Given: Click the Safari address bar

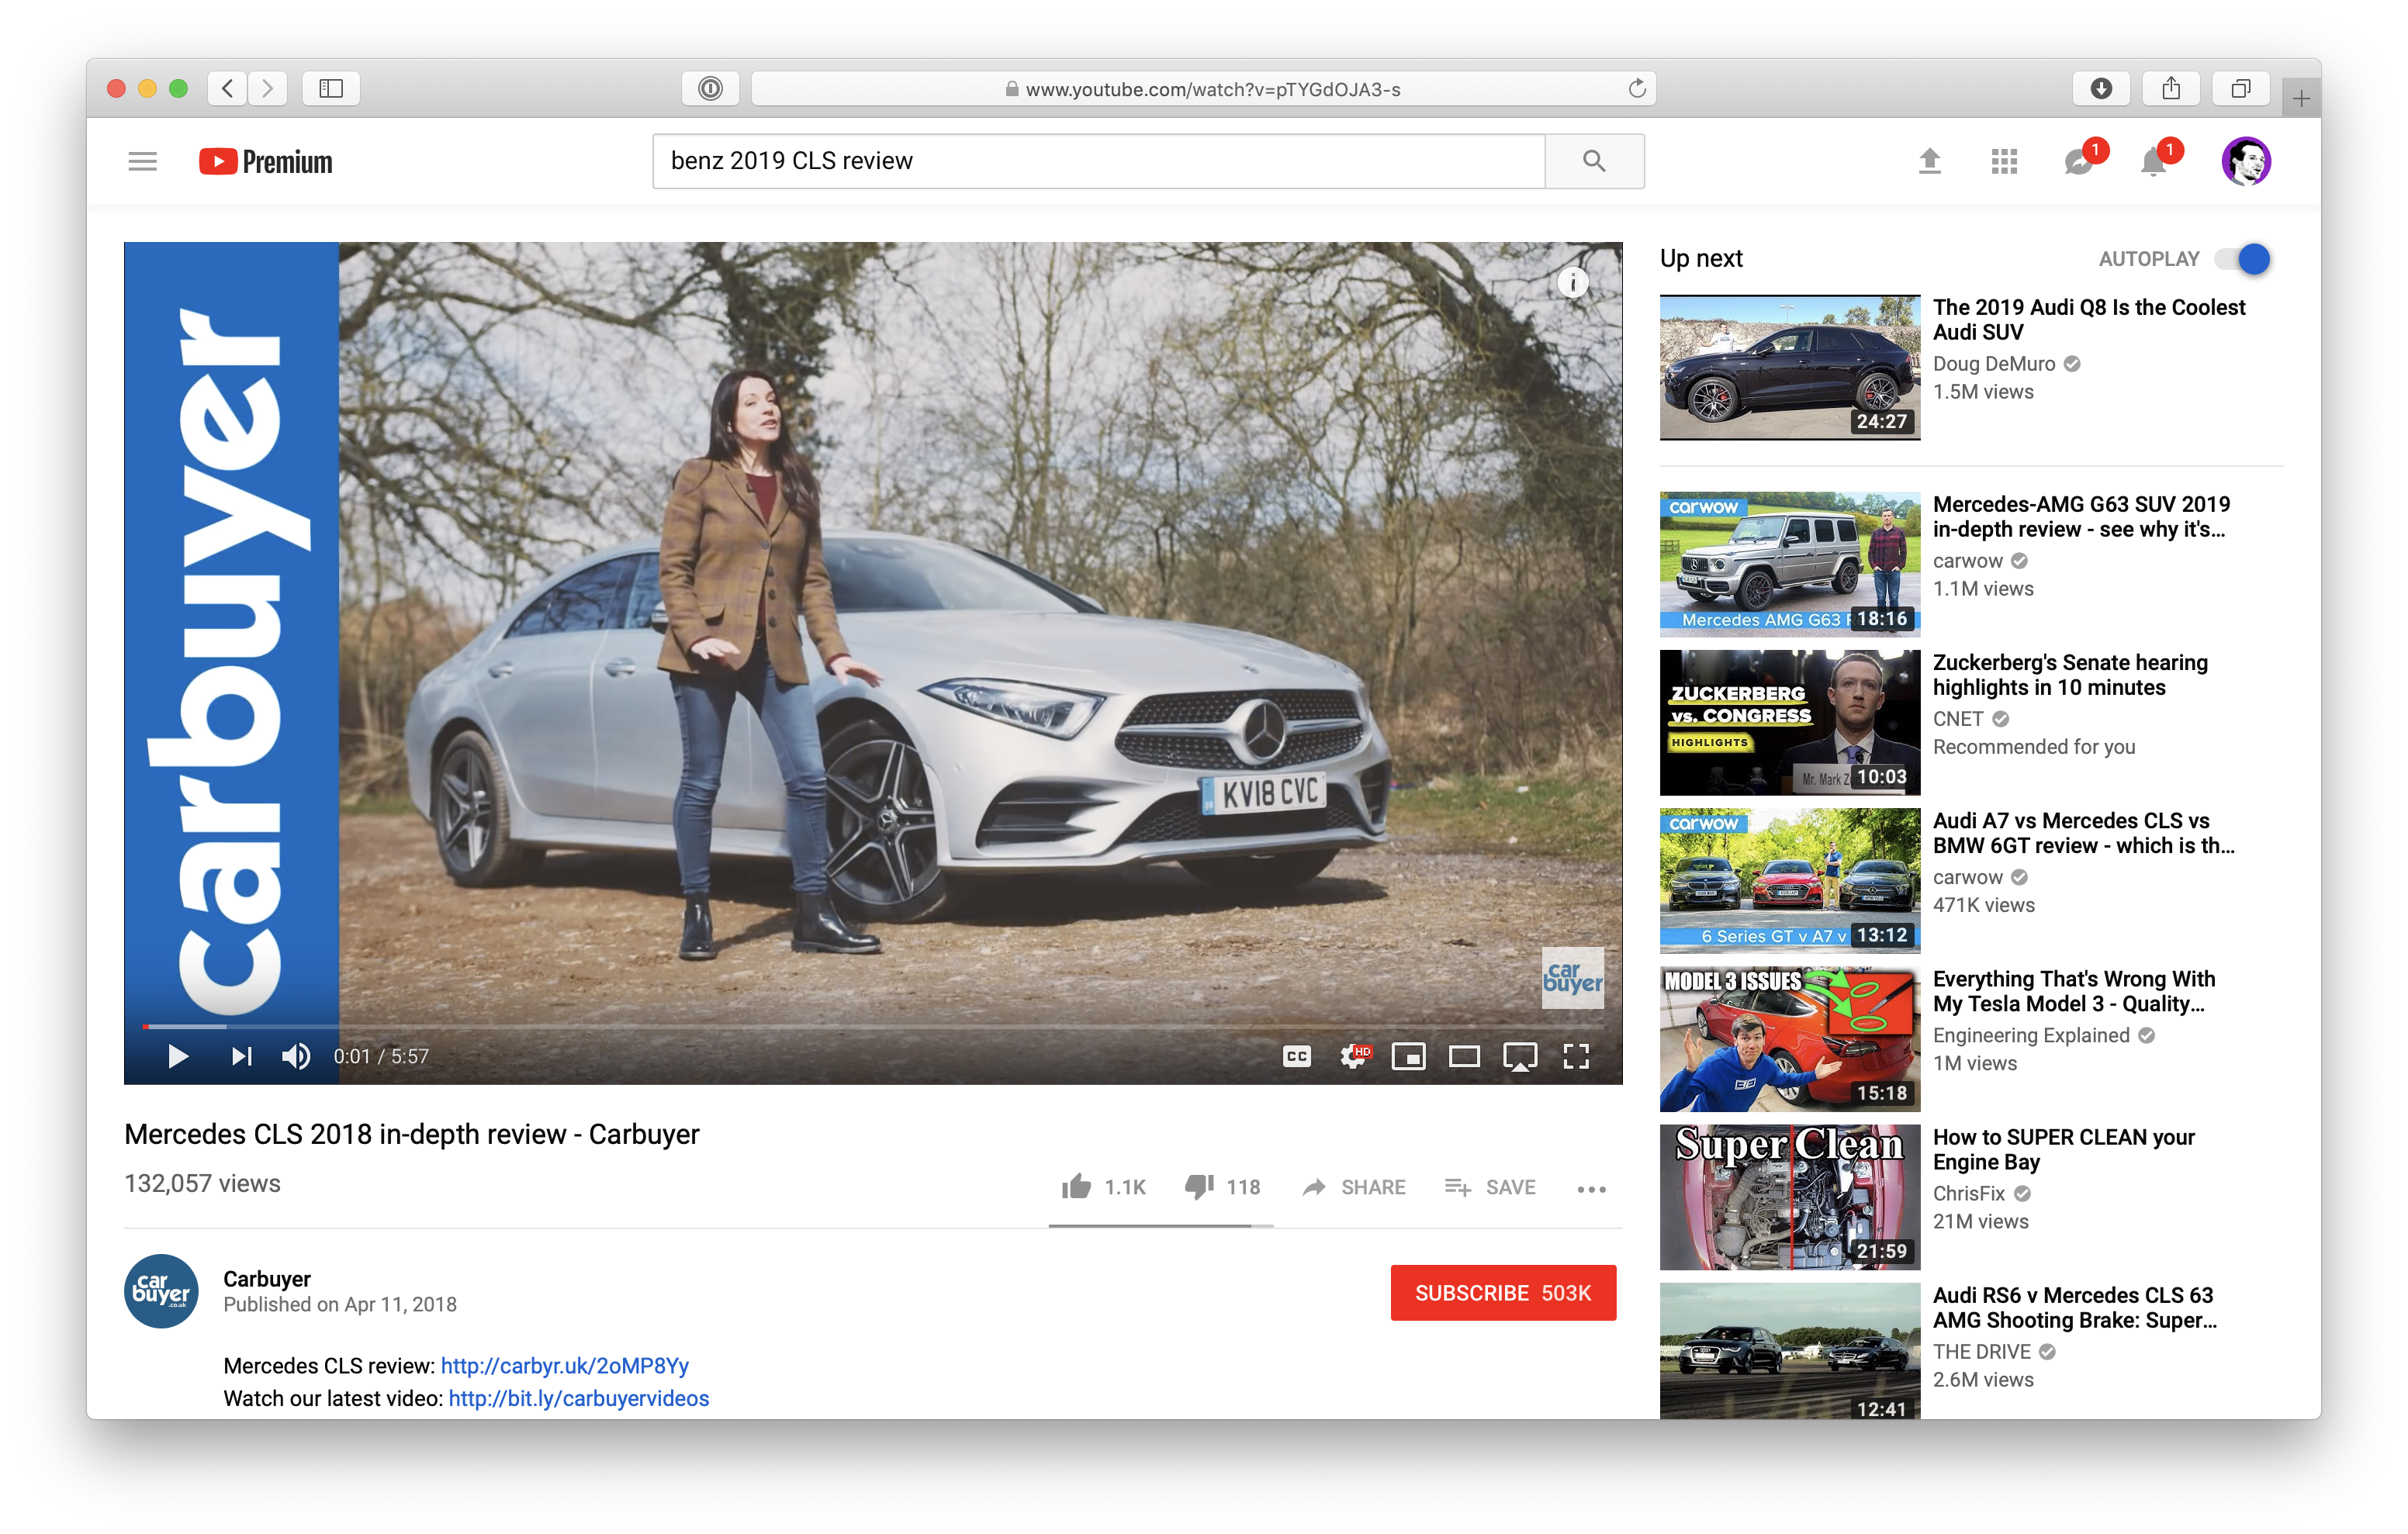Looking at the screenshot, I should [1203, 89].
